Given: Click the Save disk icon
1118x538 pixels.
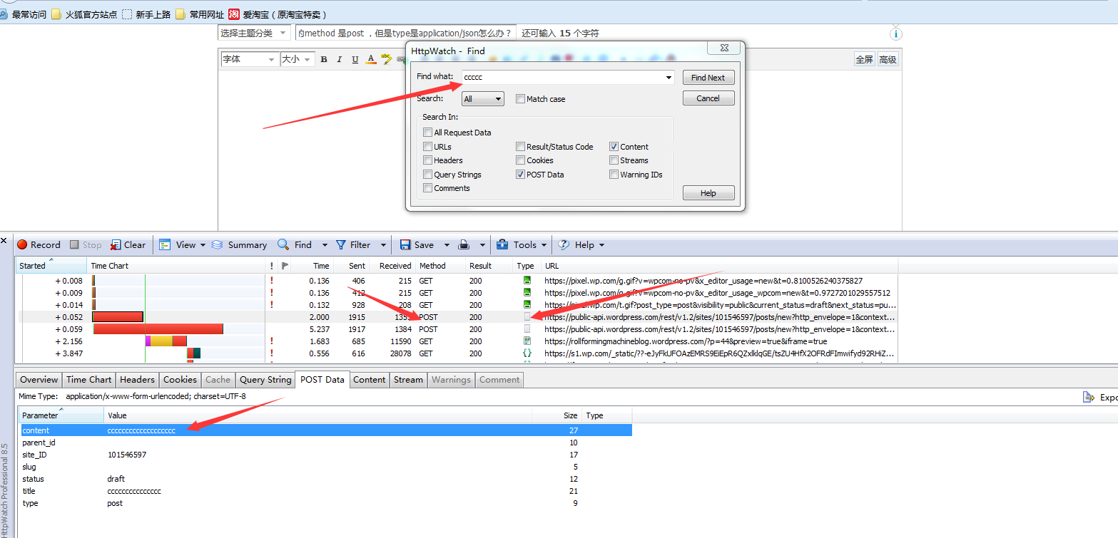Looking at the screenshot, I should (x=405, y=245).
